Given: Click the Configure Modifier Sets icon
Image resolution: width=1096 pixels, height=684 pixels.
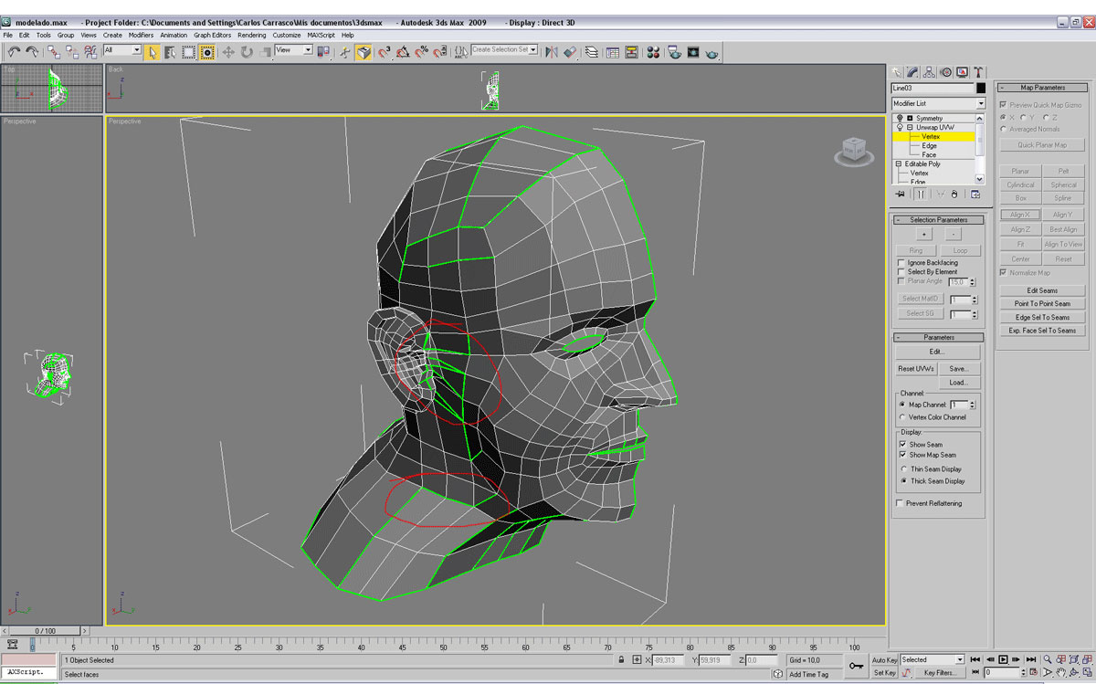Looking at the screenshot, I should [x=975, y=194].
